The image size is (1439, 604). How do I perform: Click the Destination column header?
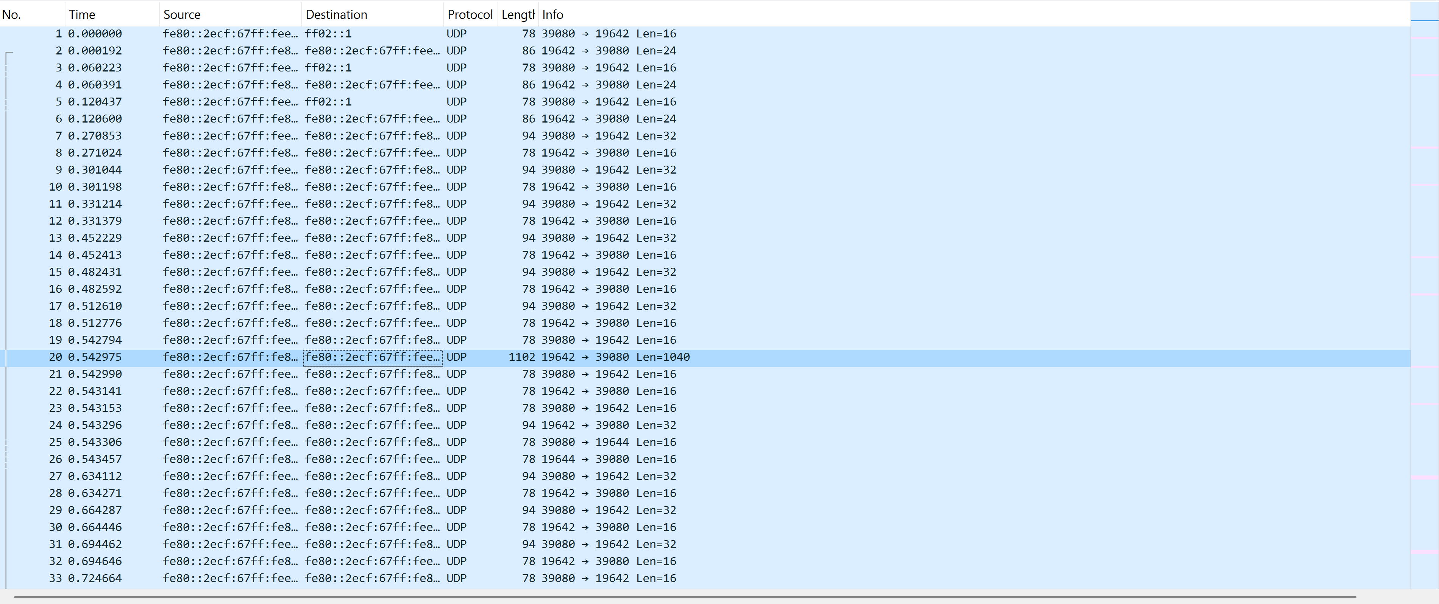point(336,14)
